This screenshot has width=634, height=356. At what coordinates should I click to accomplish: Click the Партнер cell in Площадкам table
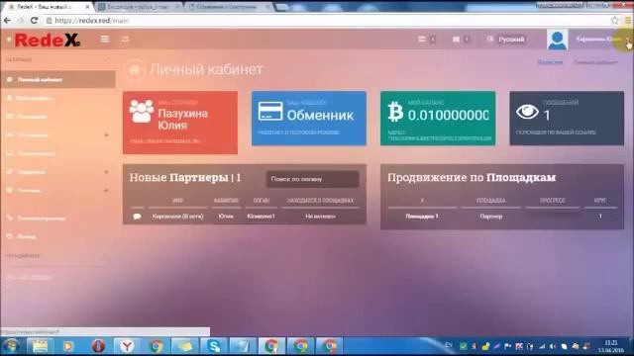coord(491,217)
